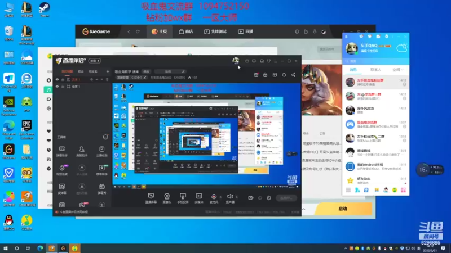The width and height of the screenshot is (451, 253).
Task: Open the 屋外风吹凉 conversation in QQ
Action: click(375, 110)
